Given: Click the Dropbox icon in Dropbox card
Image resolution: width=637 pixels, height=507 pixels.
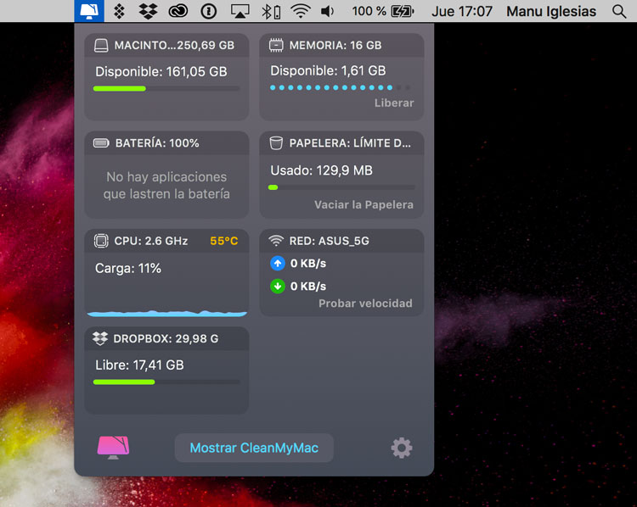Looking at the screenshot, I should (100, 338).
